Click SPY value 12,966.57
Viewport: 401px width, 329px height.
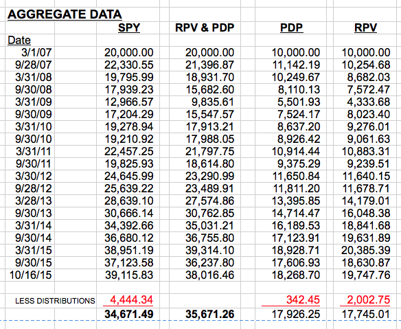pyautogui.click(x=129, y=102)
